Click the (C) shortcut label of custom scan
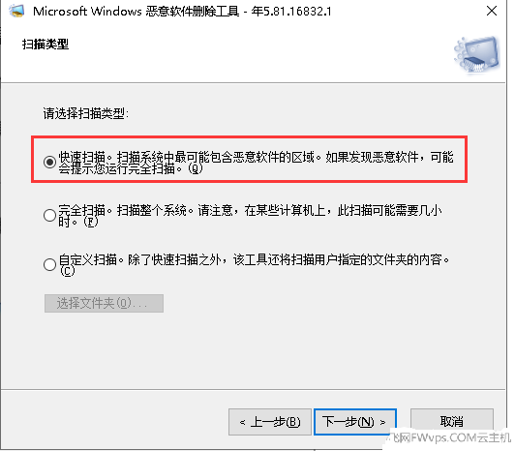515x451 pixels. coord(67,271)
